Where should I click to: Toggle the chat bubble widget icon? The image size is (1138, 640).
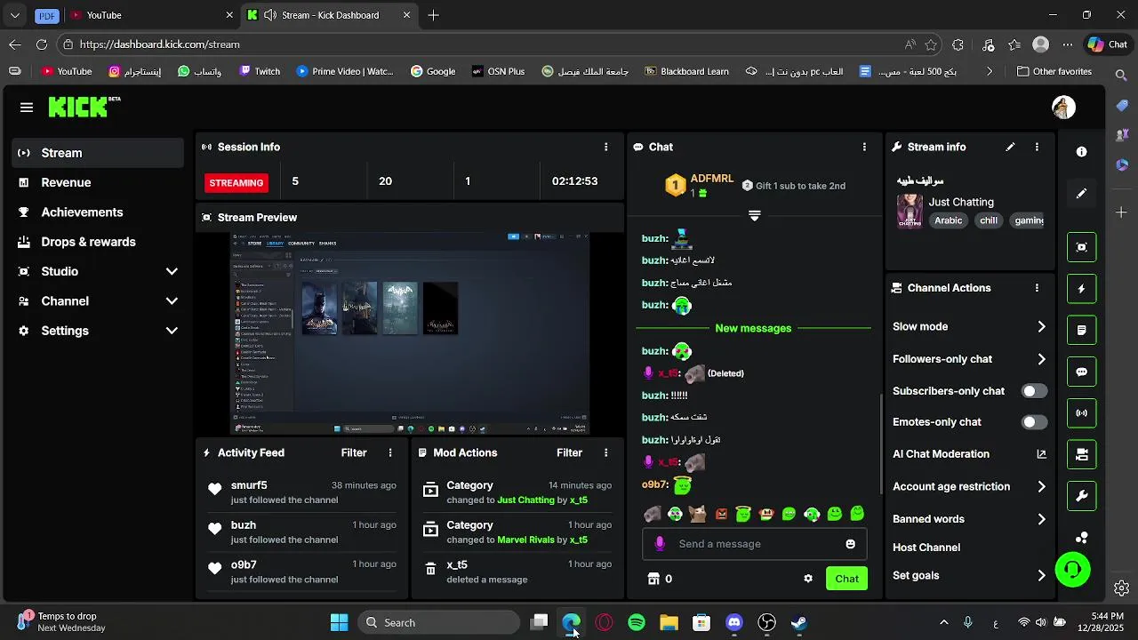point(1081,372)
